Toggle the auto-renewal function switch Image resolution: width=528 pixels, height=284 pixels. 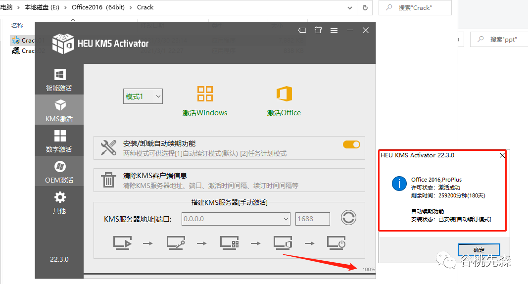[x=351, y=144]
